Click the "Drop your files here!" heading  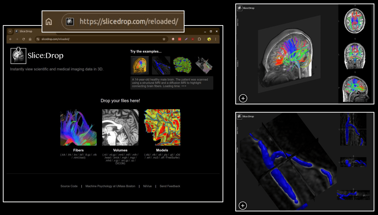point(120,101)
